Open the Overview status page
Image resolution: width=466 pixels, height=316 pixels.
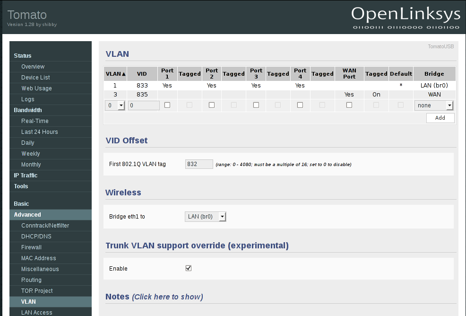33,67
